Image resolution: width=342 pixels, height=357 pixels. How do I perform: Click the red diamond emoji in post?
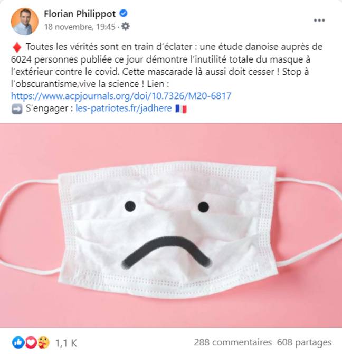(15, 47)
